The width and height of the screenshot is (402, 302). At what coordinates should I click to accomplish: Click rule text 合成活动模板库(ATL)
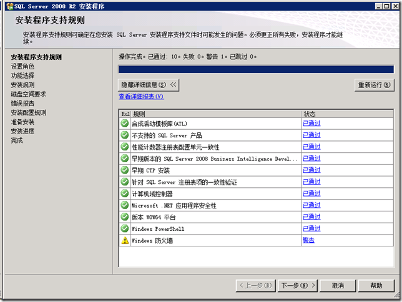[159, 124]
